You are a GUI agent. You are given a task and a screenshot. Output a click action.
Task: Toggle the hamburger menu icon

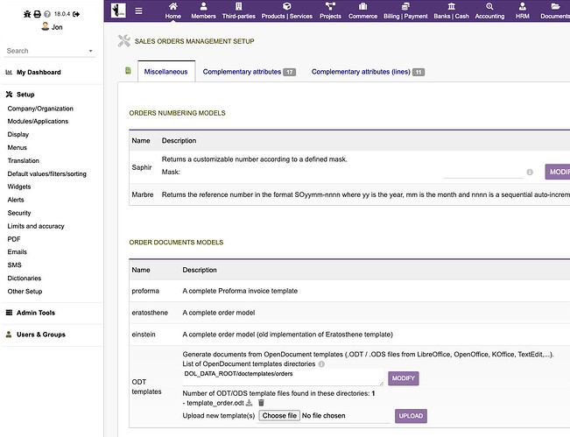coord(138,11)
